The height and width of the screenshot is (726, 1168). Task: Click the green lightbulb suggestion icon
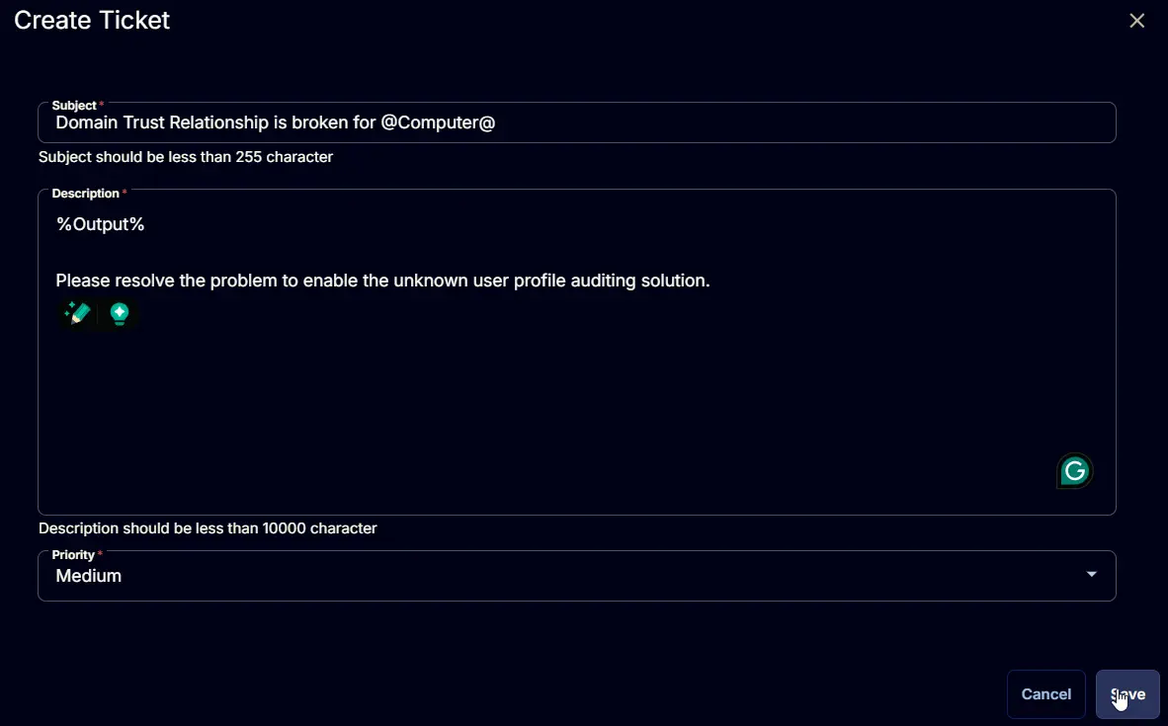120,313
